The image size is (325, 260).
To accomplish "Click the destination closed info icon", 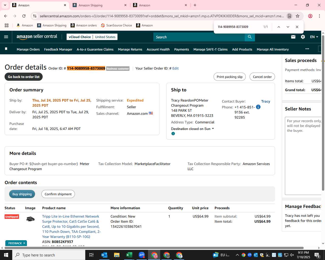I will pyautogui.click(x=173, y=134).
